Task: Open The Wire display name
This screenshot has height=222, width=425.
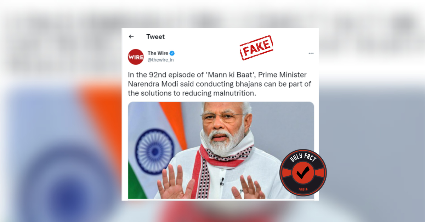Action: click(158, 53)
